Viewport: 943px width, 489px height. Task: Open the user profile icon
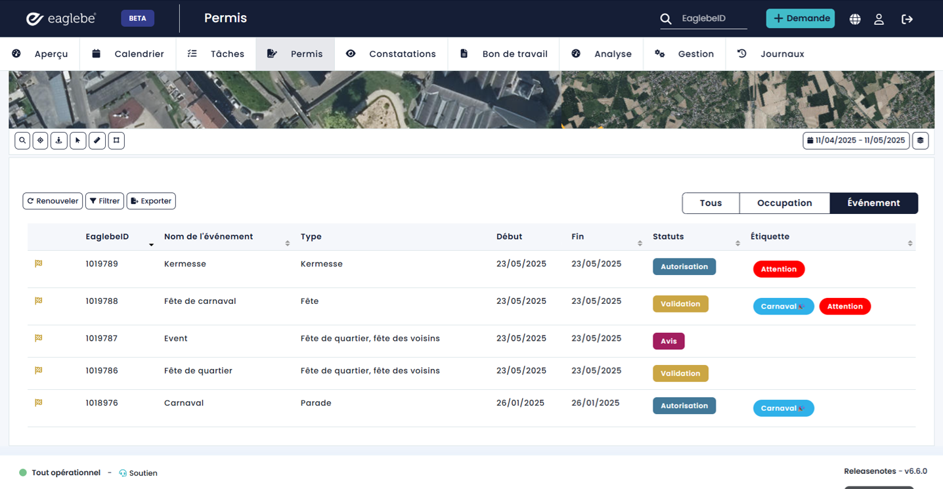[879, 19]
